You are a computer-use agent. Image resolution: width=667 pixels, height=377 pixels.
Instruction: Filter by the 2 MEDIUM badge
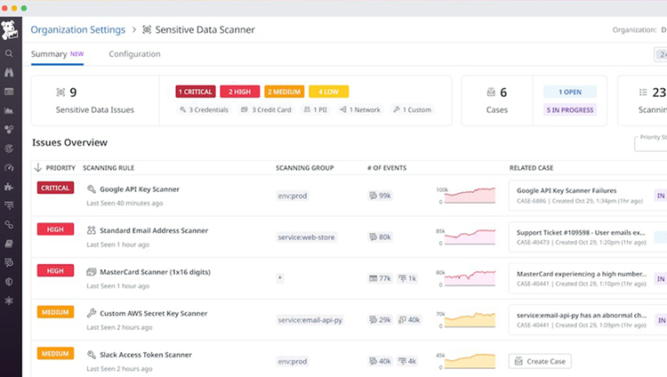click(x=285, y=92)
